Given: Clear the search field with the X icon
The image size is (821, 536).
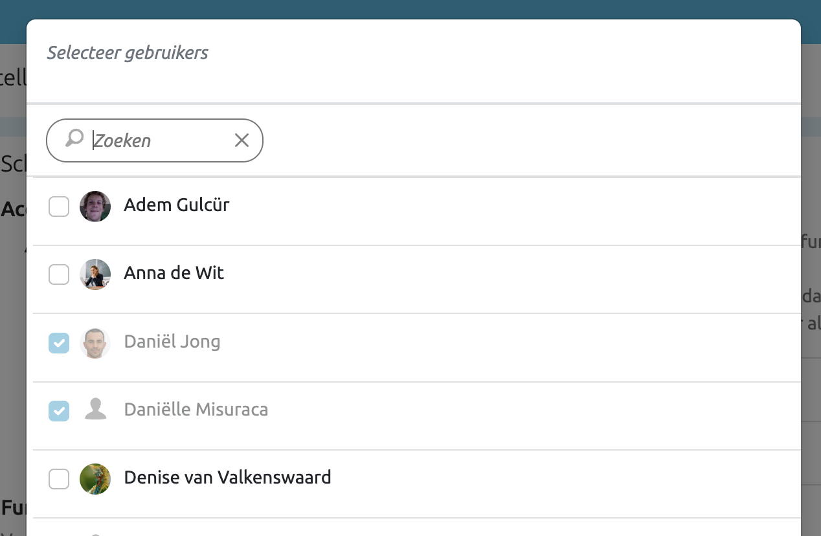Looking at the screenshot, I should point(242,140).
